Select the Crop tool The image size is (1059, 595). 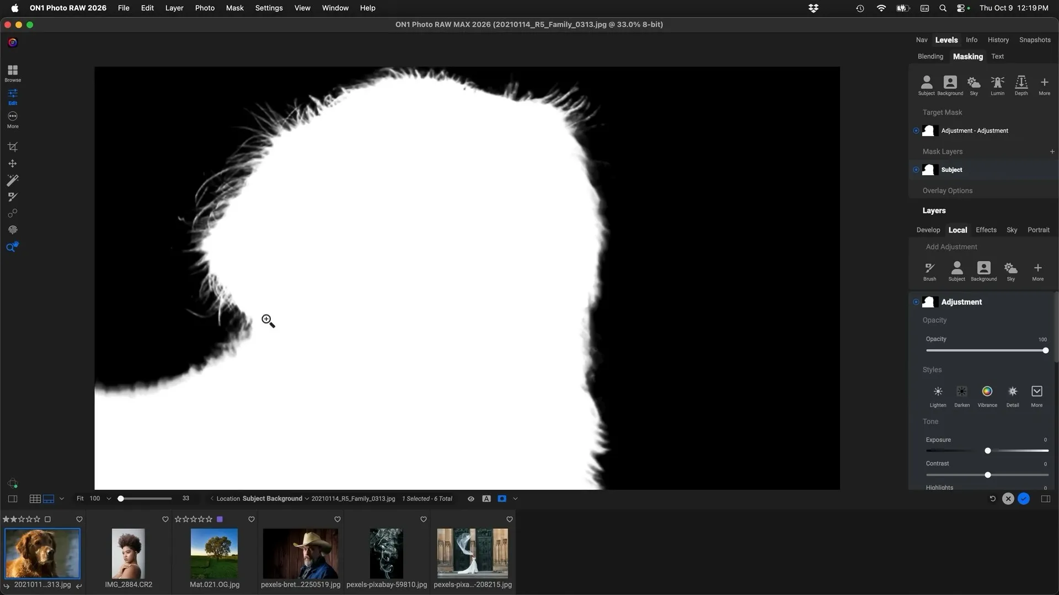click(12, 147)
